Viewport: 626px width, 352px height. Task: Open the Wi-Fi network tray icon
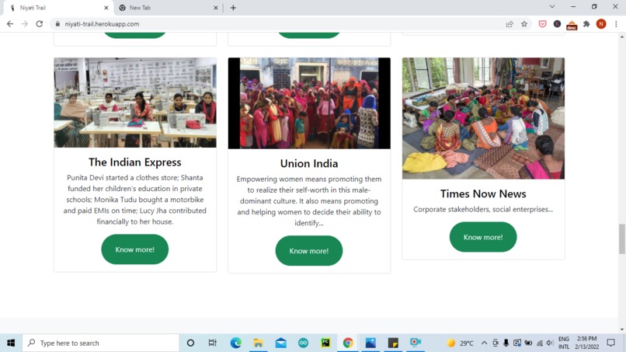pos(540,343)
